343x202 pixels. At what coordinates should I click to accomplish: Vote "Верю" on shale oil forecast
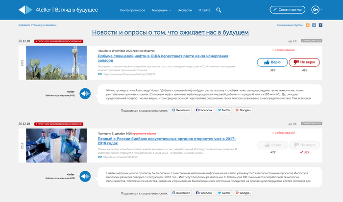tap(272, 62)
